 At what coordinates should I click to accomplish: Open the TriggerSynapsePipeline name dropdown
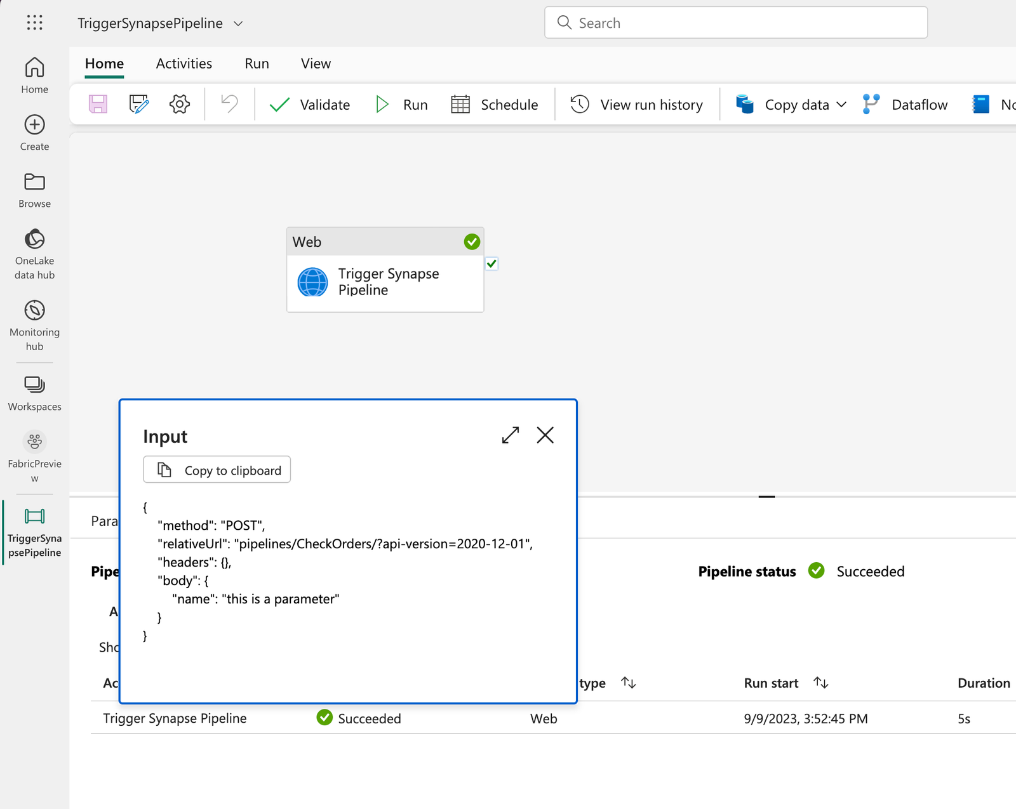point(237,23)
